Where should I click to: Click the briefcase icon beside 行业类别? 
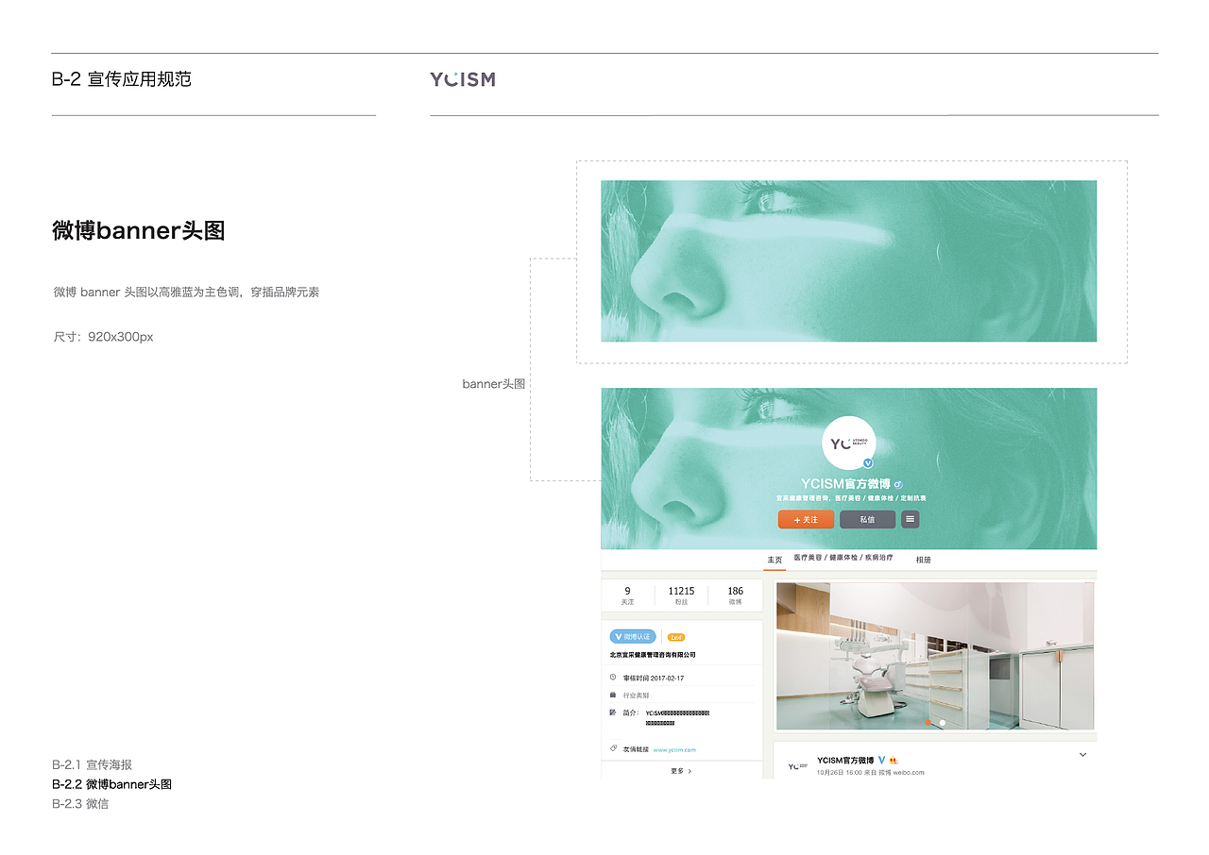click(613, 694)
